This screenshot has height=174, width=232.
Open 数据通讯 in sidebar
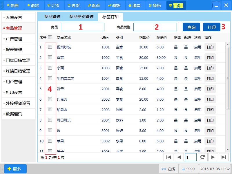click(x=19, y=114)
